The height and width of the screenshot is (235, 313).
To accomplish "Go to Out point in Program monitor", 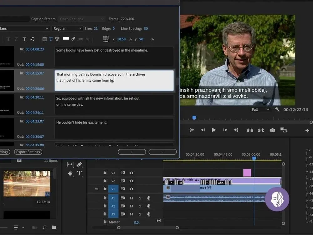I will [236, 130].
